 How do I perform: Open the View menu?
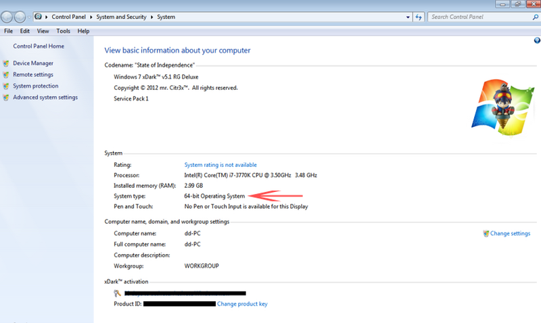pos(43,31)
